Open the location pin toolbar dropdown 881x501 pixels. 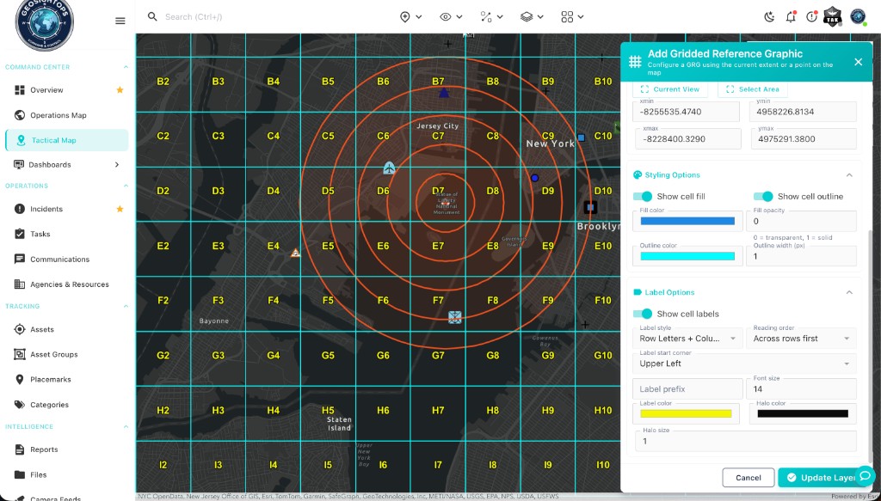click(x=410, y=17)
